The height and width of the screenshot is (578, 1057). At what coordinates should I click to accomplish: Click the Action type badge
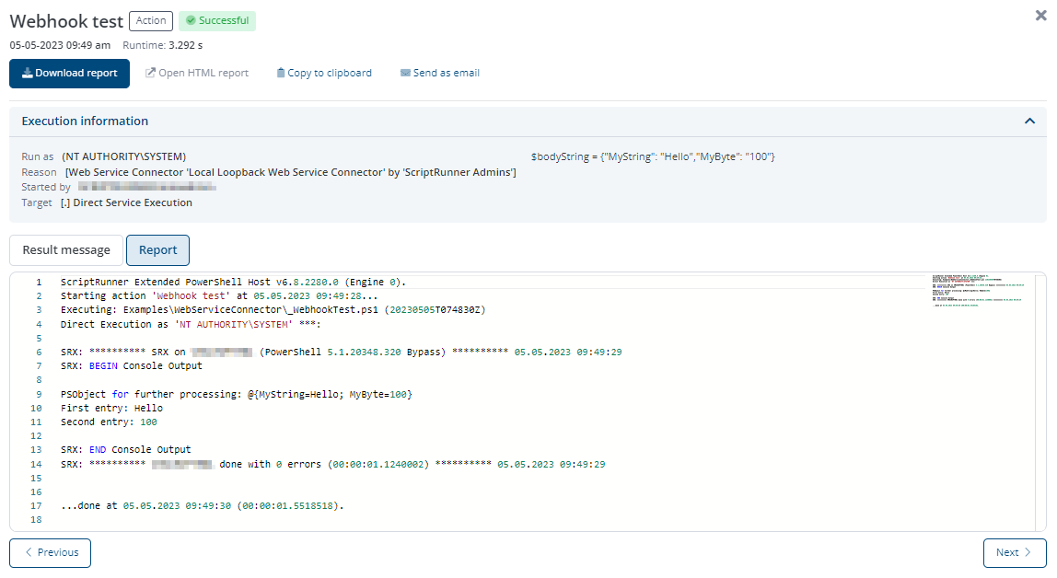(151, 20)
